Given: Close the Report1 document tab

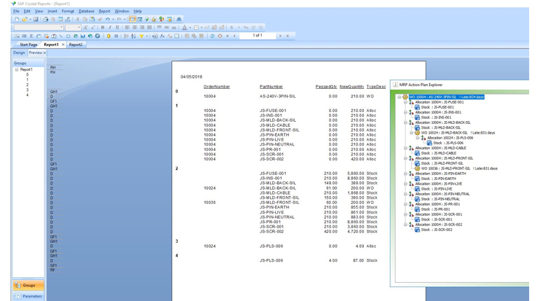Looking at the screenshot, I should tap(63, 45).
